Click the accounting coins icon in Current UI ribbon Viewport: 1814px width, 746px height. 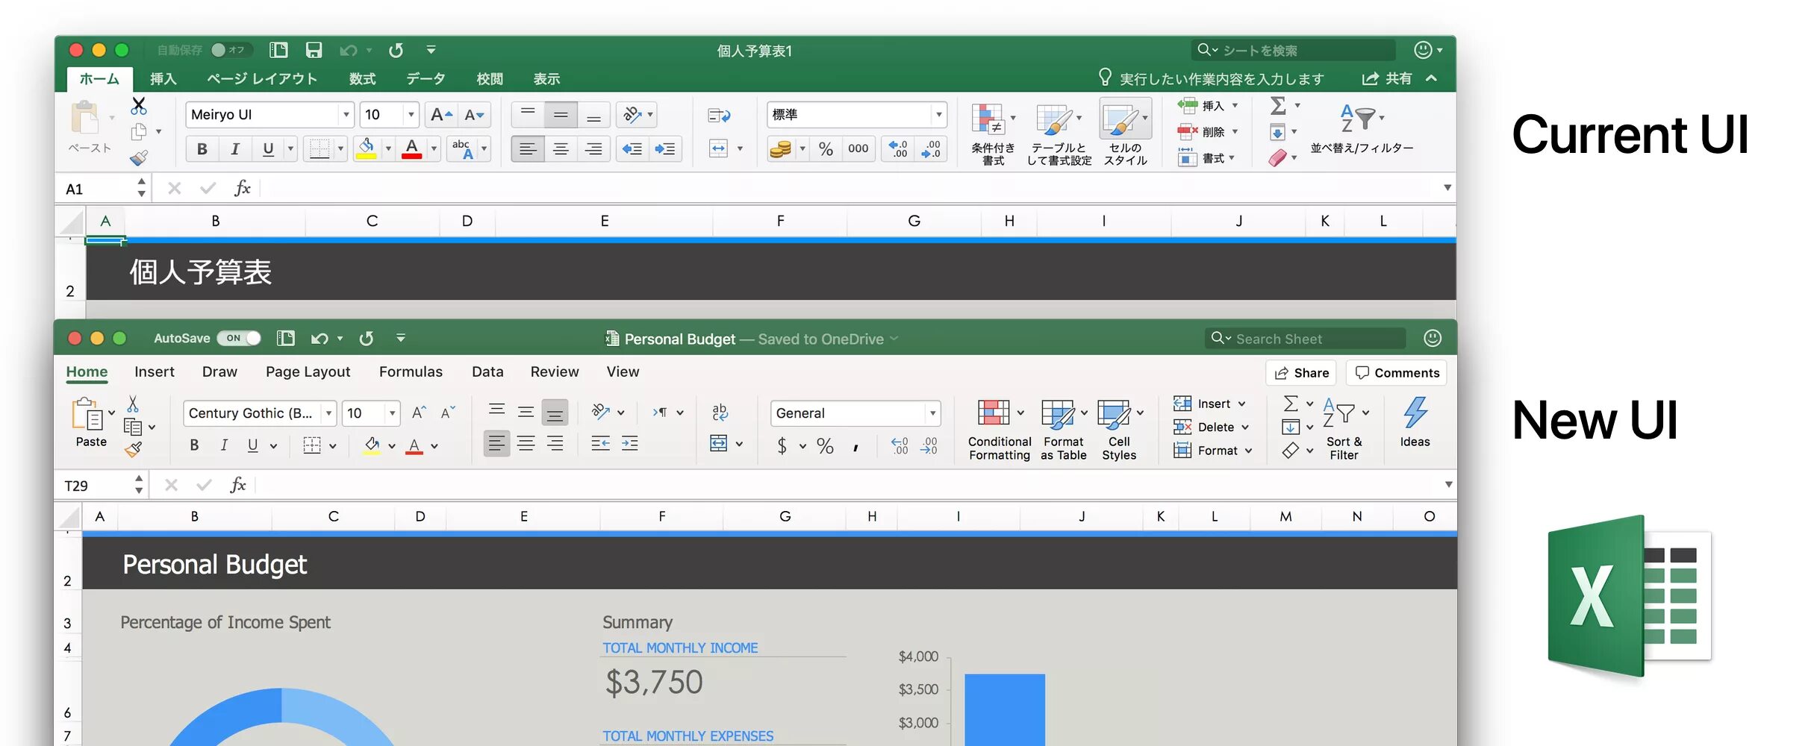pyautogui.click(x=780, y=149)
